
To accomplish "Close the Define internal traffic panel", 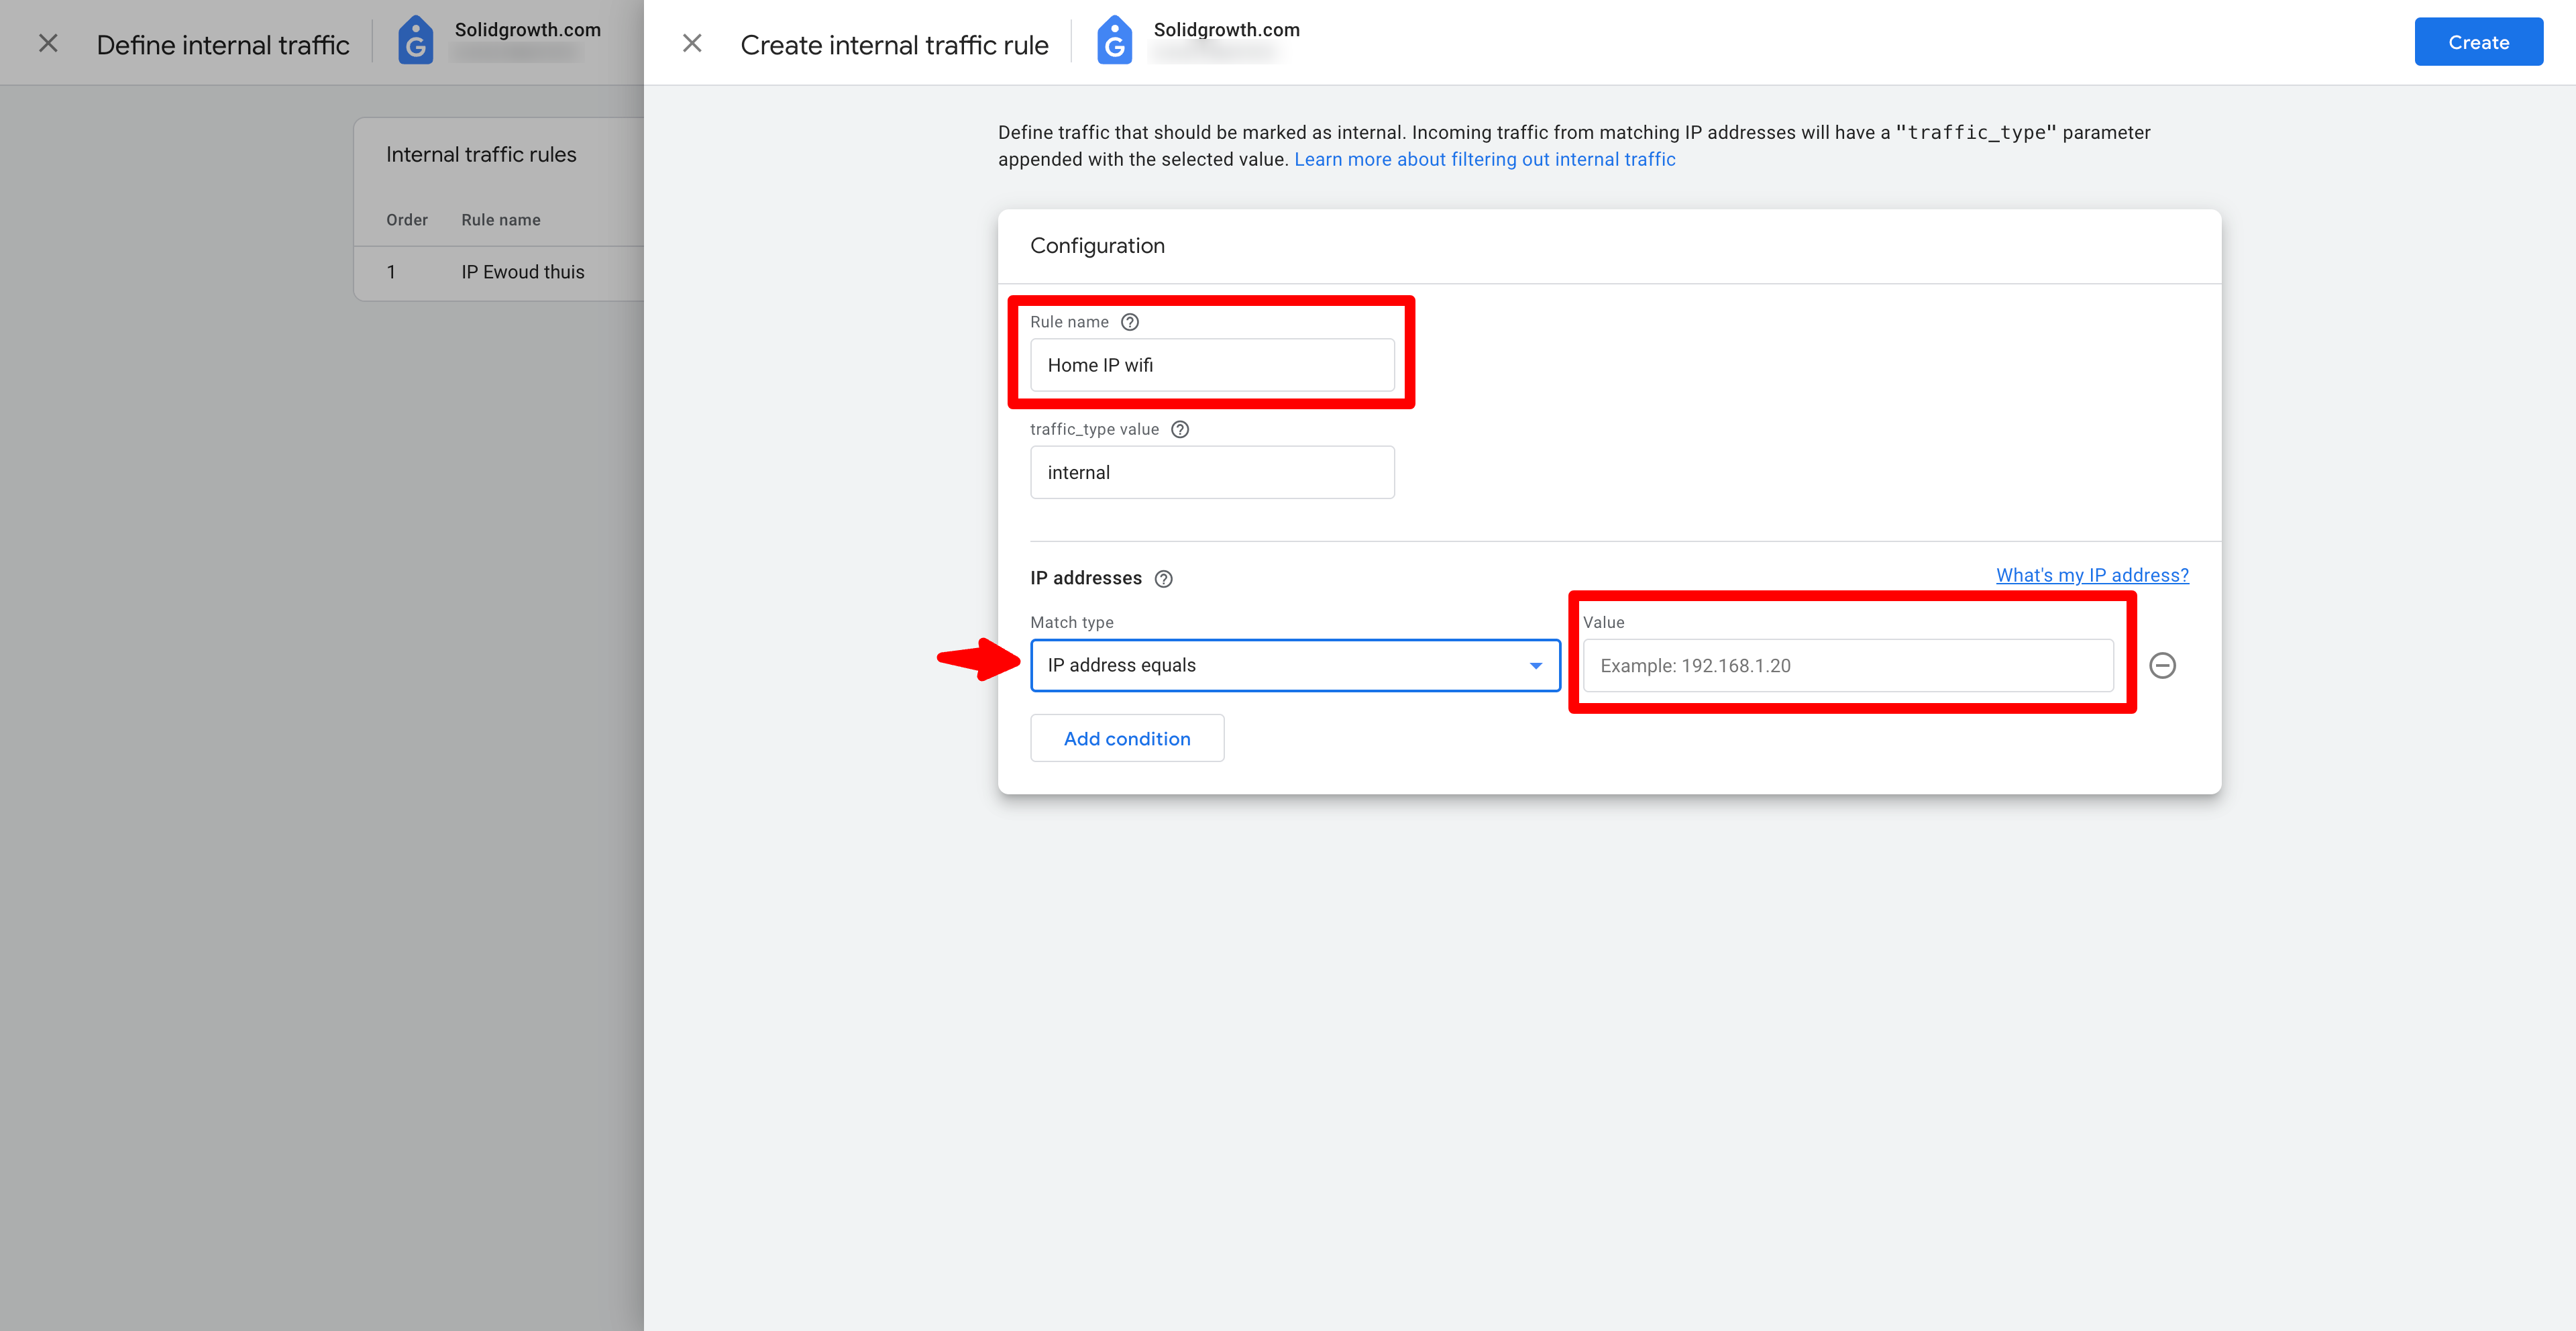I will [48, 43].
